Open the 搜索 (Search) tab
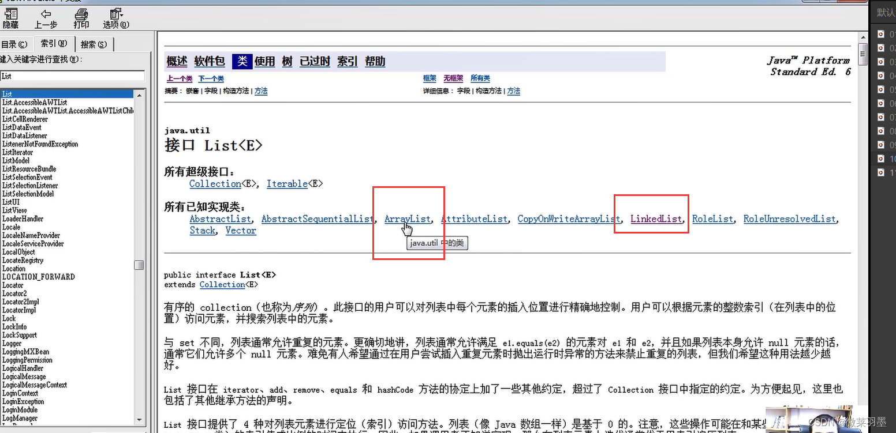The width and height of the screenshot is (896, 433). pos(94,44)
